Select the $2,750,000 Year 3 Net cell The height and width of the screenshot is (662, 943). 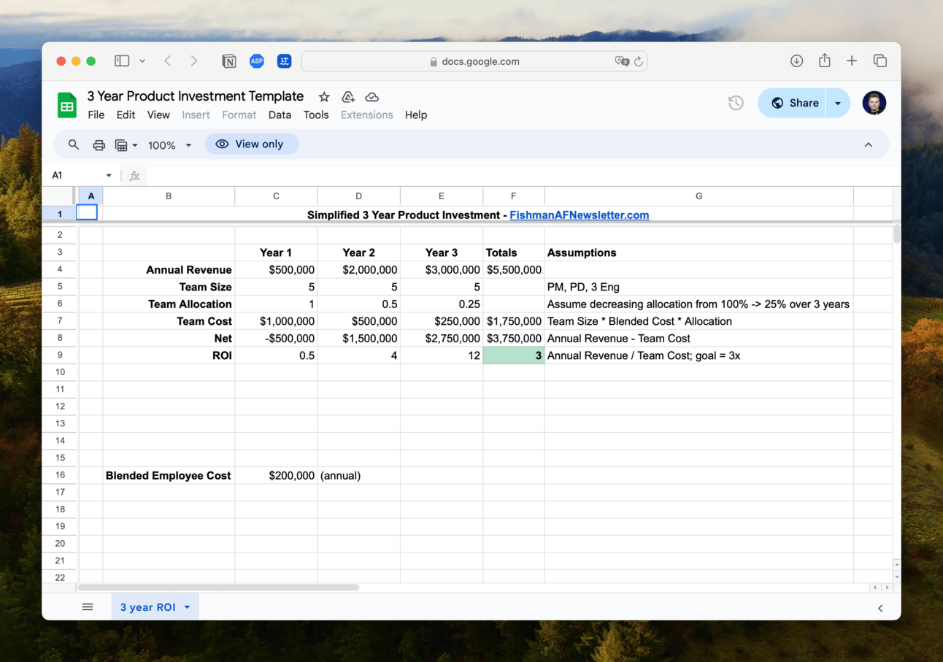442,339
